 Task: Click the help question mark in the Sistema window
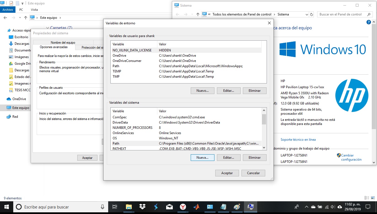(369, 22)
